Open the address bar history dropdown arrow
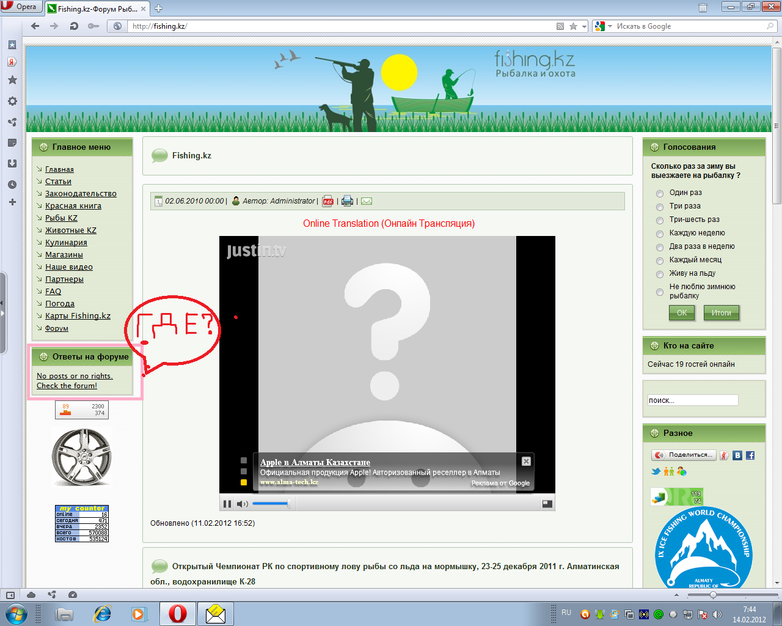 pos(584,26)
